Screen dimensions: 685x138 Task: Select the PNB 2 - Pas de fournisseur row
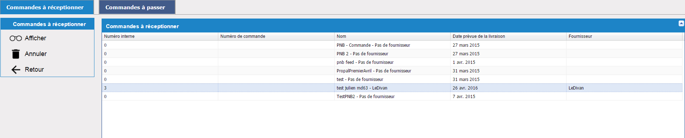(x=392, y=53)
